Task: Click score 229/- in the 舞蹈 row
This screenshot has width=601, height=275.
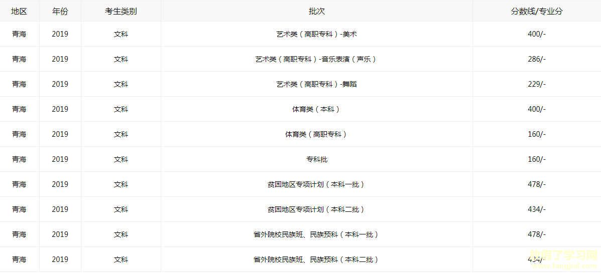Action: (537, 84)
